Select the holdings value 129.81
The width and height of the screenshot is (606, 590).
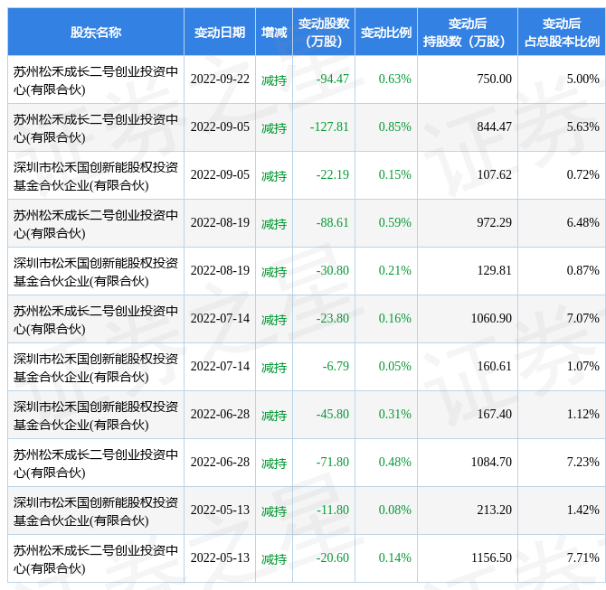click(x=494, y=271)
